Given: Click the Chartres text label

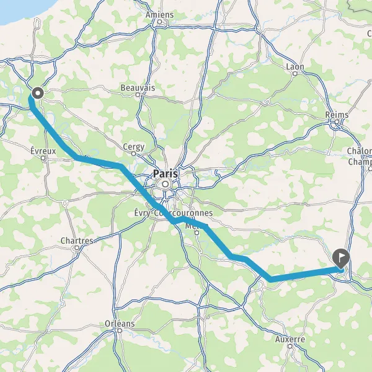Looking at the screenshot, I should coord(77,241).
